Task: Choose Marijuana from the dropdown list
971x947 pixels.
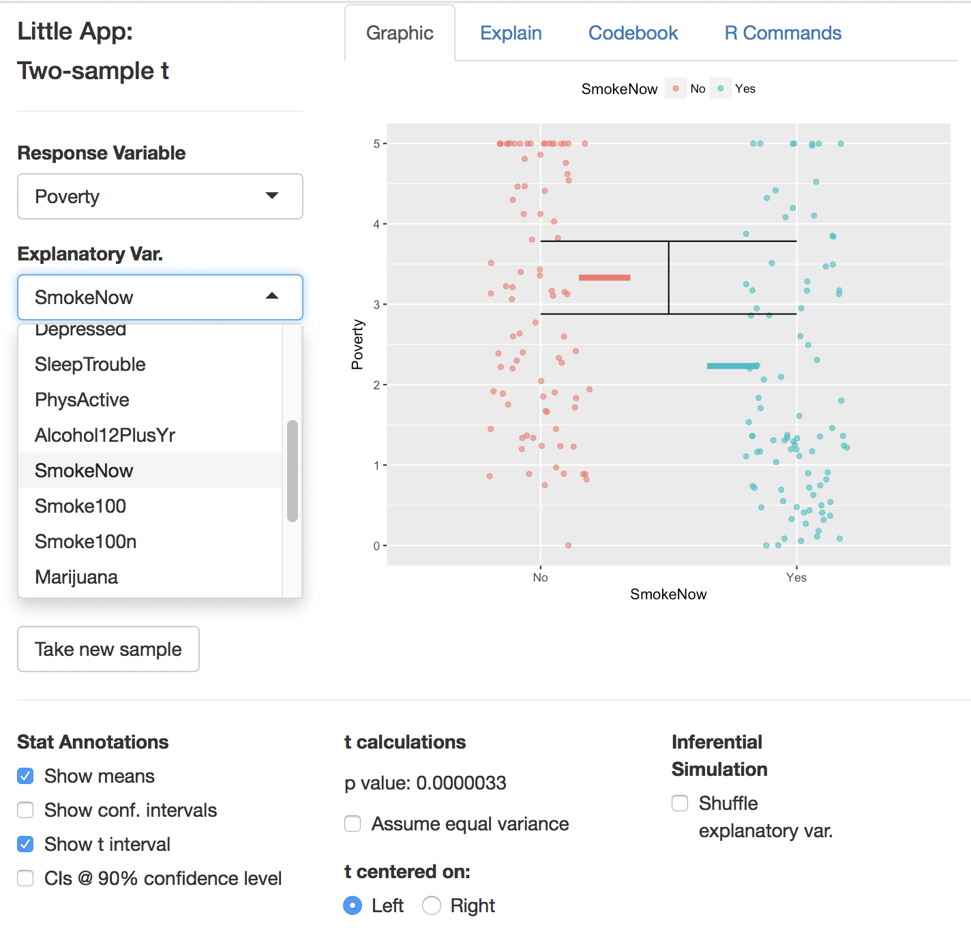Action: (x=76, y=577)
